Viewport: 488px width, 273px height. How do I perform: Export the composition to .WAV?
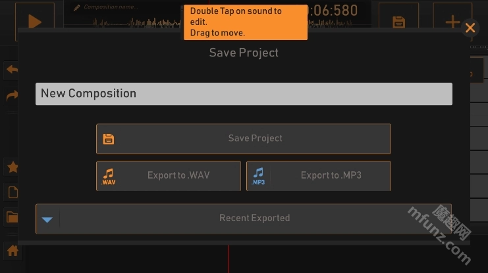pyautogui.click(x=169, y=176)
